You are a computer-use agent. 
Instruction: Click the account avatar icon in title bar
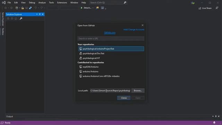193,3
